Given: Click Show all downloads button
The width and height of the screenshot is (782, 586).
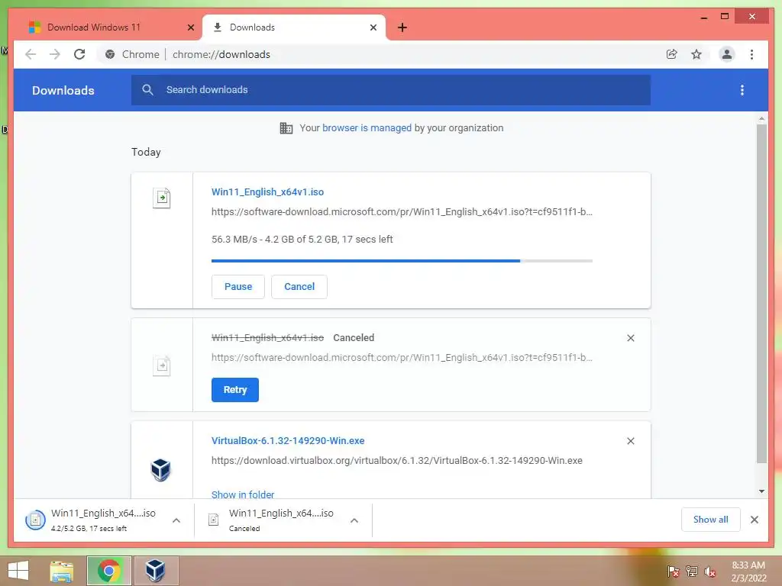Looking at the screenshot, I should (711, 520).
